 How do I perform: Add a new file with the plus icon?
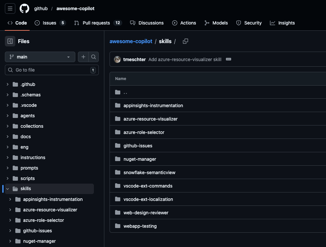click(x=83, y=57)
